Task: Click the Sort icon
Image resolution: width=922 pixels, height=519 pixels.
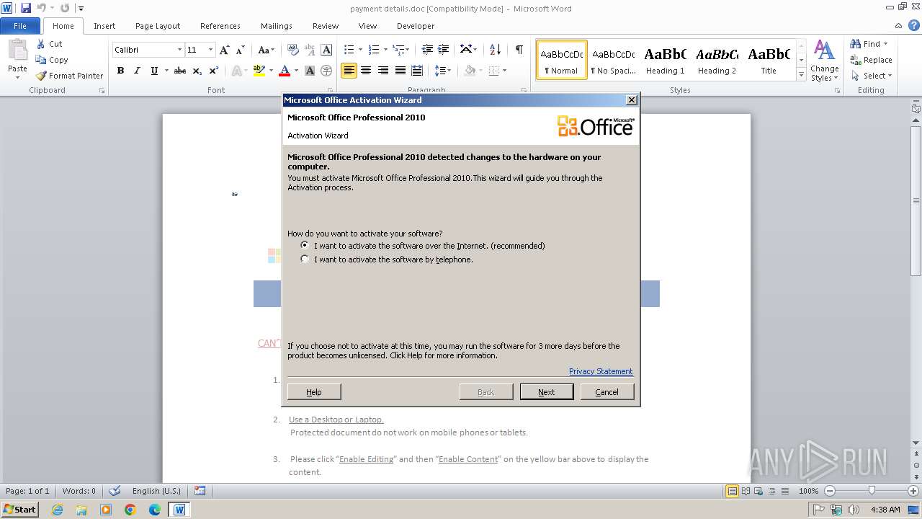Action: [495, 50]
